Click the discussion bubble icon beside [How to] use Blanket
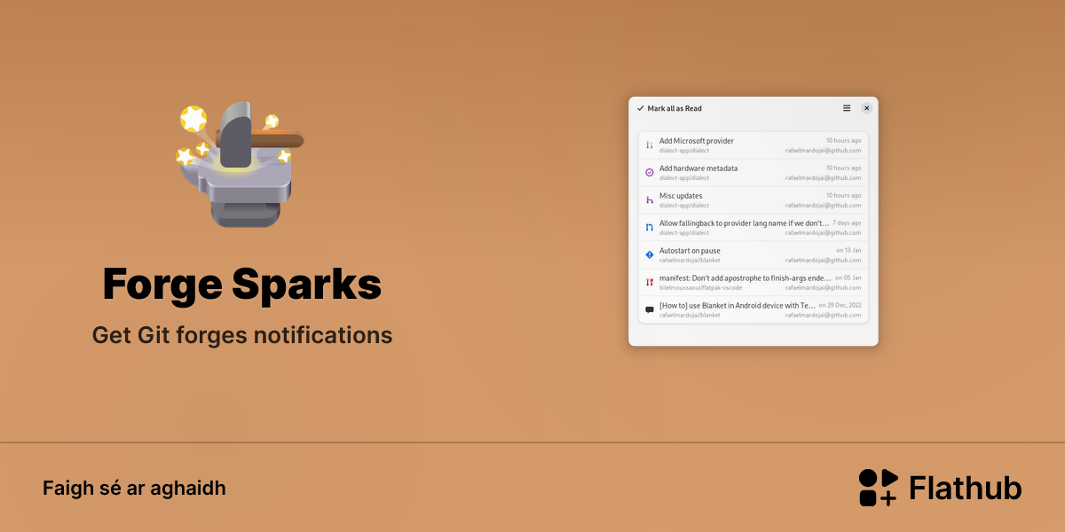Screen dimensions: 1065x532 point(650,310)
